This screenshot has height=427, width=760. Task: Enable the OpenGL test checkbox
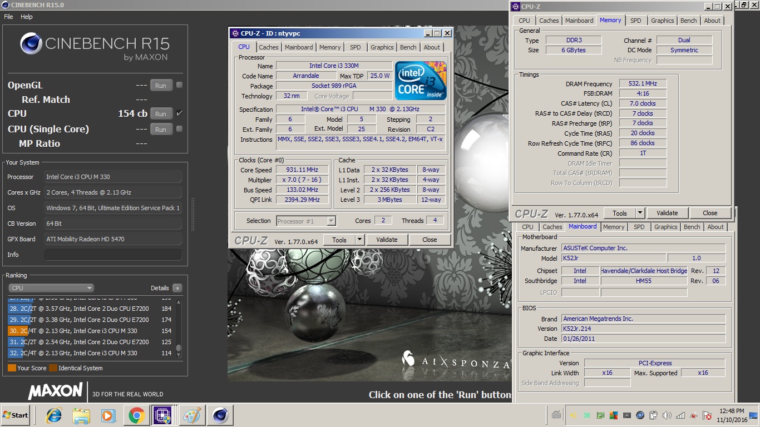179,85
